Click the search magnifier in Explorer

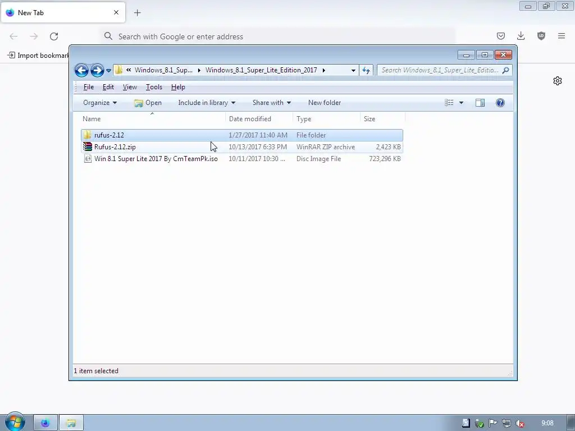point(506,70)
